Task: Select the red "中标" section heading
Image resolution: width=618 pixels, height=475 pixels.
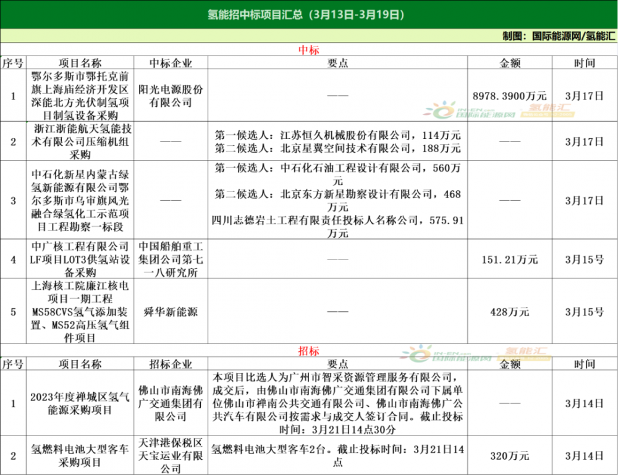Action: coord(308,49)
